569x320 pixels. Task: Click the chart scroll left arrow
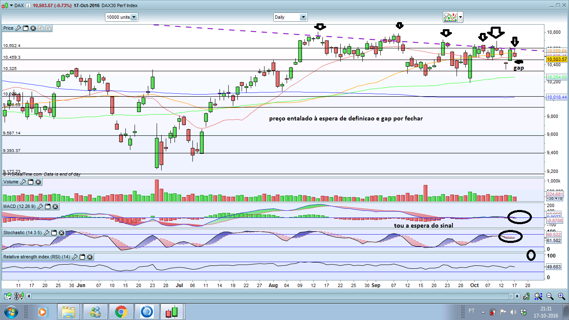coord(29,296)
